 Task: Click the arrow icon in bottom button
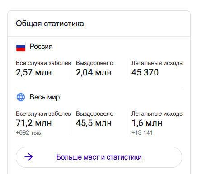pyautogui.click(x=28, y=157)
